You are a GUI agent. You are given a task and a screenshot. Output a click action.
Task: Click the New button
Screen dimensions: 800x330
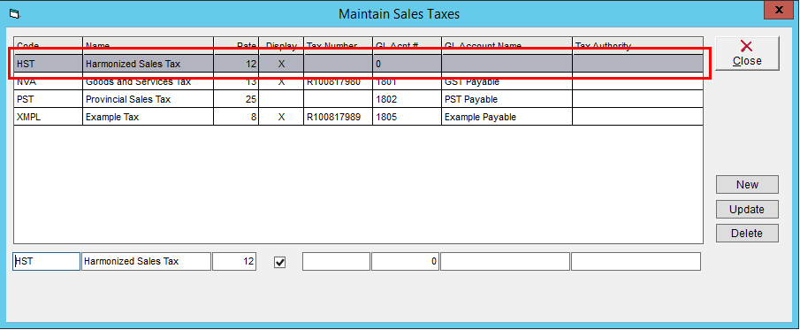tap(747, 184)
